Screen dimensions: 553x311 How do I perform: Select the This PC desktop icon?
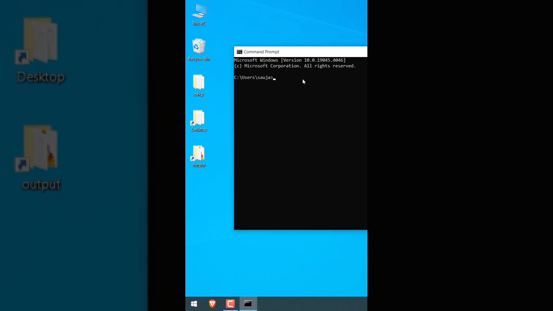click(199, 15)
